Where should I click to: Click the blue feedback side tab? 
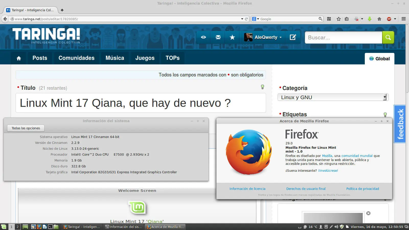(x=400, y=124)
